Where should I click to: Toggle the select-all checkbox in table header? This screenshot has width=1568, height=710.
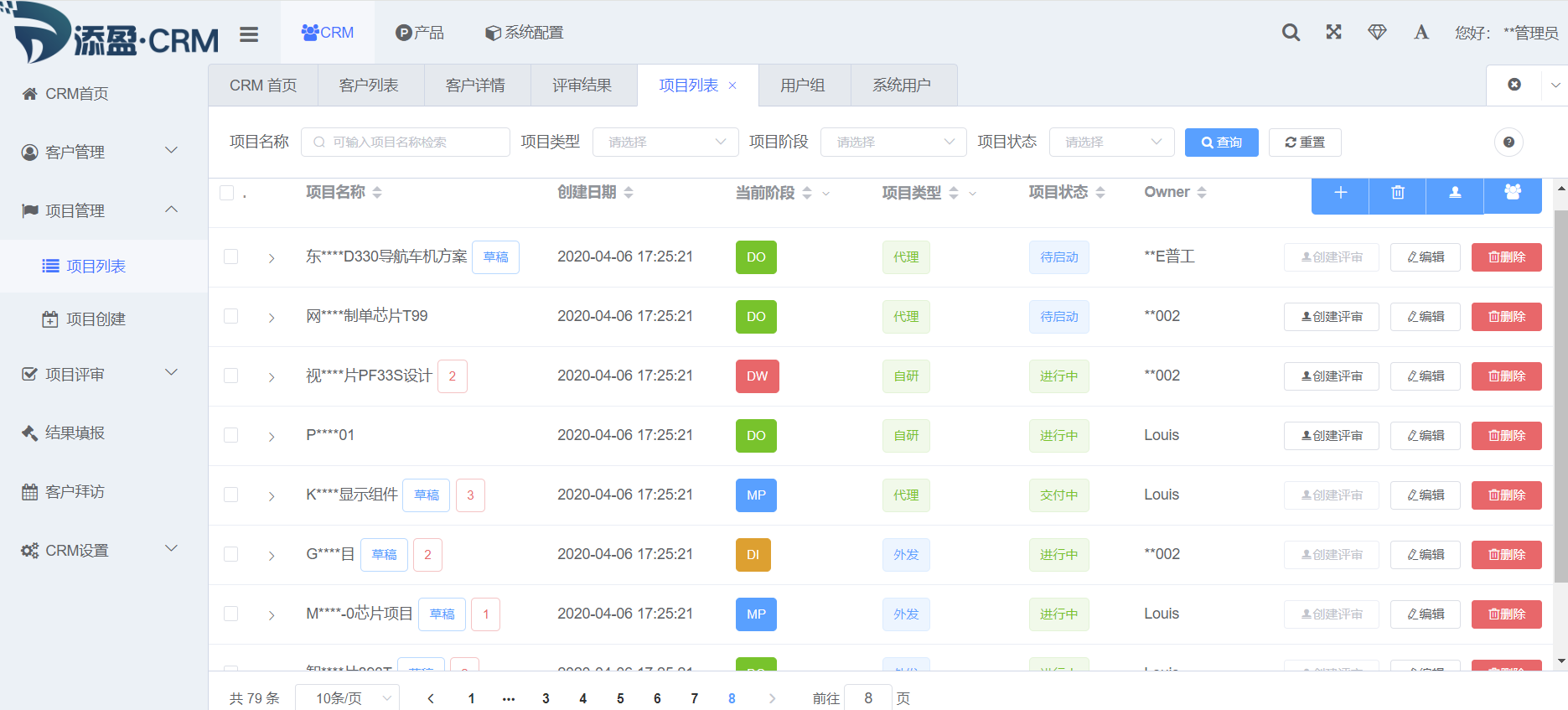pyautogui.click(x=226, y=193)
